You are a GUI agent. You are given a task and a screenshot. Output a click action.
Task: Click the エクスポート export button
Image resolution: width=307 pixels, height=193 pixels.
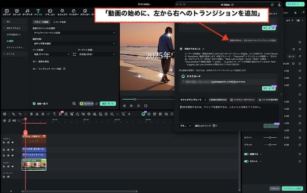[294, 4]
